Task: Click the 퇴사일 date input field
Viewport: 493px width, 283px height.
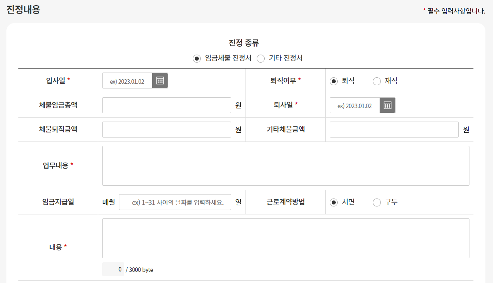Action: pyautogui.click(x=354, y=105)
